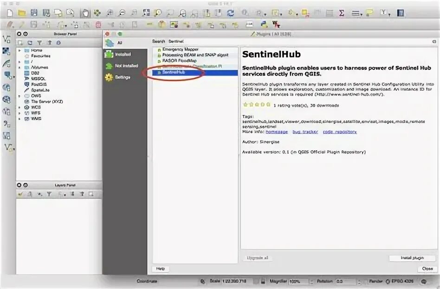Open the plugin Settings tab
This screenshot has width=440, height=289.
coord(125,77)
